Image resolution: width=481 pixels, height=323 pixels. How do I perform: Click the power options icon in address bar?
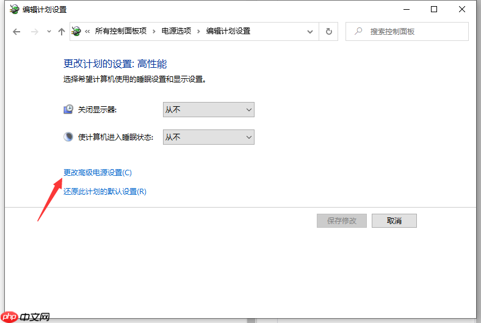coord(76,31)
